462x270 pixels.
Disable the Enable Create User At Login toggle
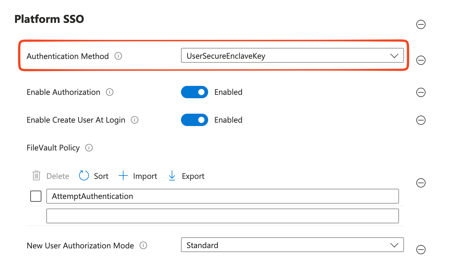[x=195, y=120]
